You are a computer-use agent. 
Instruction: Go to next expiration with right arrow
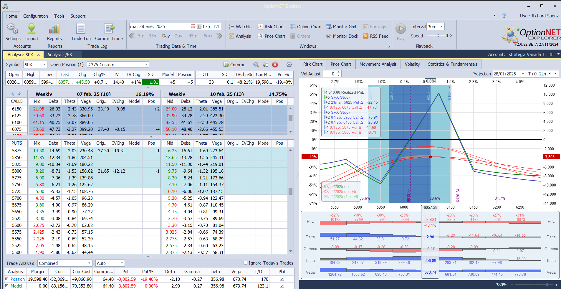pyautogui.click(x=19, y=94)
